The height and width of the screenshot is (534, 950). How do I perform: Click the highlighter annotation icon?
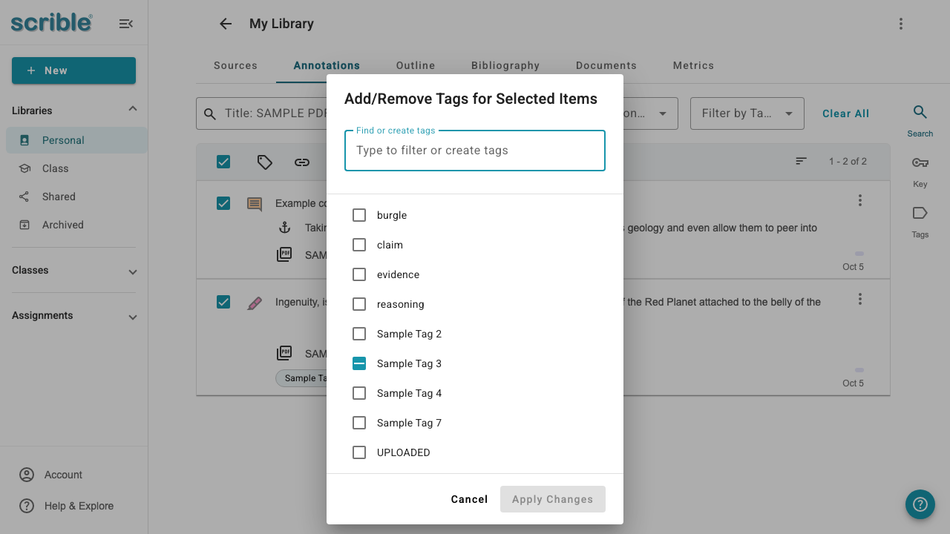tap(255, 303)
